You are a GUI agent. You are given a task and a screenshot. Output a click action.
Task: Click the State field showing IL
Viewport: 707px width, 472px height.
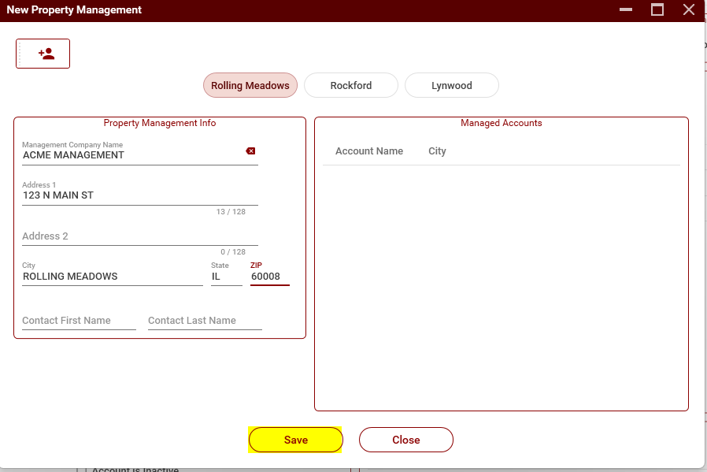226,277
